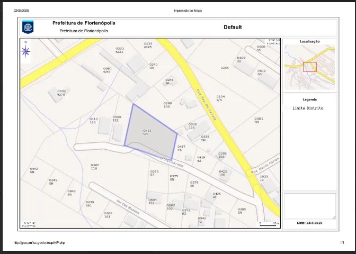Viewport: 356px width, 254px height.
Task: Click parcel 0231 4221 label
Action: click(x=119, y=50)
